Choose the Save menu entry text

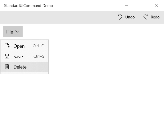[x=18, y=57]
